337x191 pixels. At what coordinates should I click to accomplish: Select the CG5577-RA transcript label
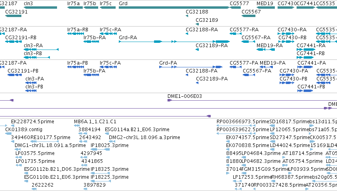(244, 29)
